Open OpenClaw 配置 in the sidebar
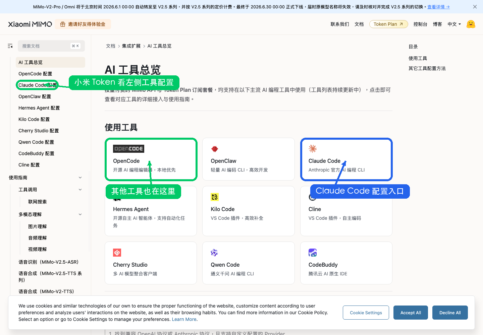This screenshot has height=335, width=483. pos(35,96)
